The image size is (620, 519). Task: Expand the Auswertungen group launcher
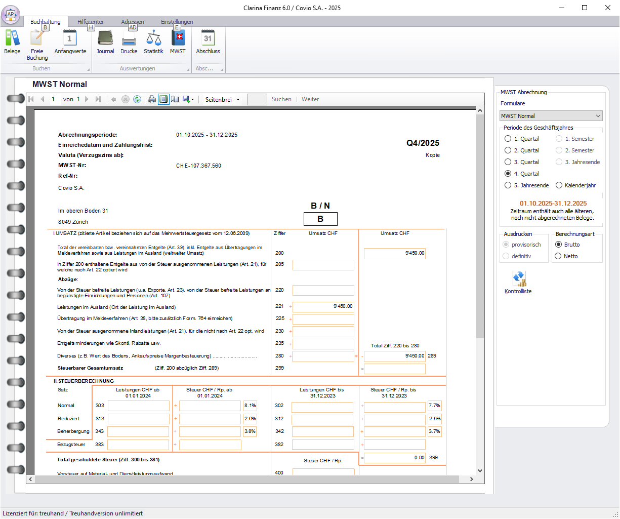(188, 69)
